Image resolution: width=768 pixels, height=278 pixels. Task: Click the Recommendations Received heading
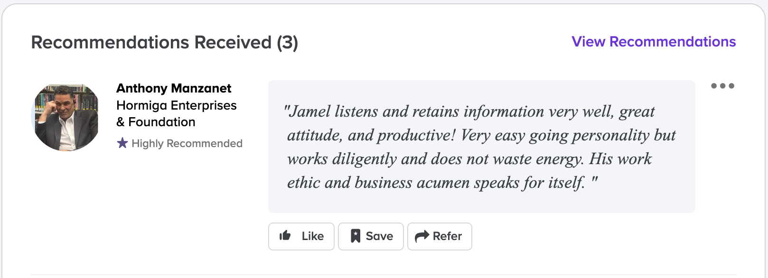click(151, 43)
